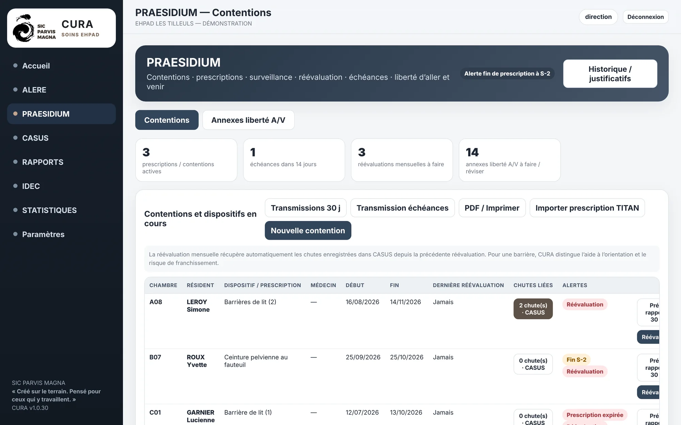Click réévaluations mensuelles à faire card

point(402,160)
